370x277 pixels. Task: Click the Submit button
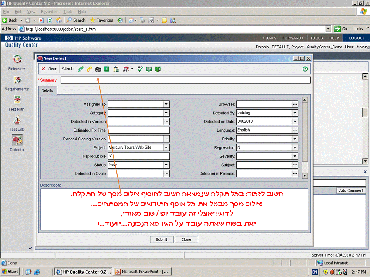click(161, 239)
